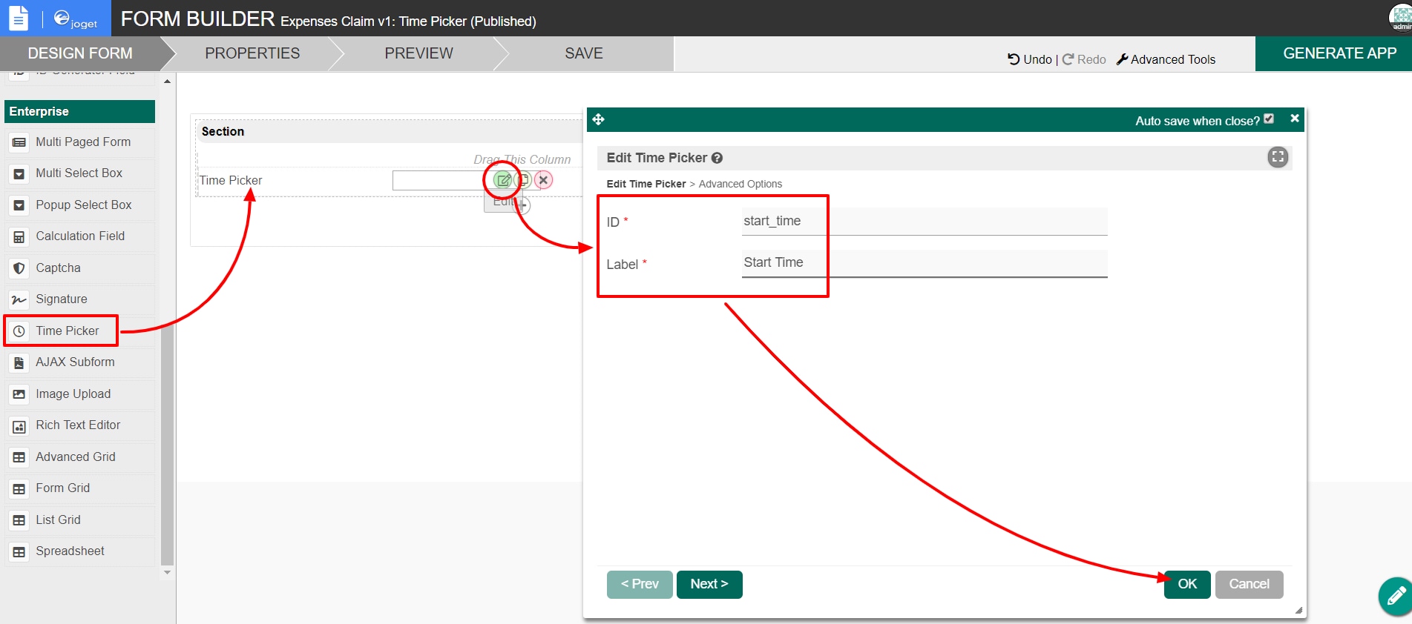Click the green pencil floating button
Image resolution: width=1412 pixels, height=624 pixels.
coord(1395,596)
